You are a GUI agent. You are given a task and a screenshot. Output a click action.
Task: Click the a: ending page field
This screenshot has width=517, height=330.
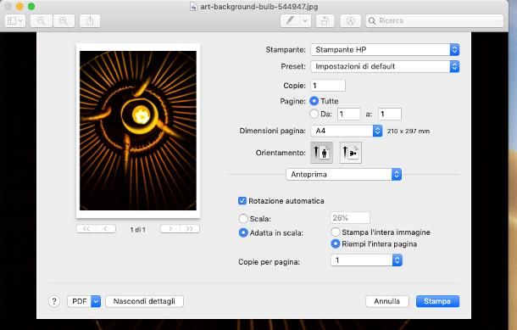tap(390, 115)
